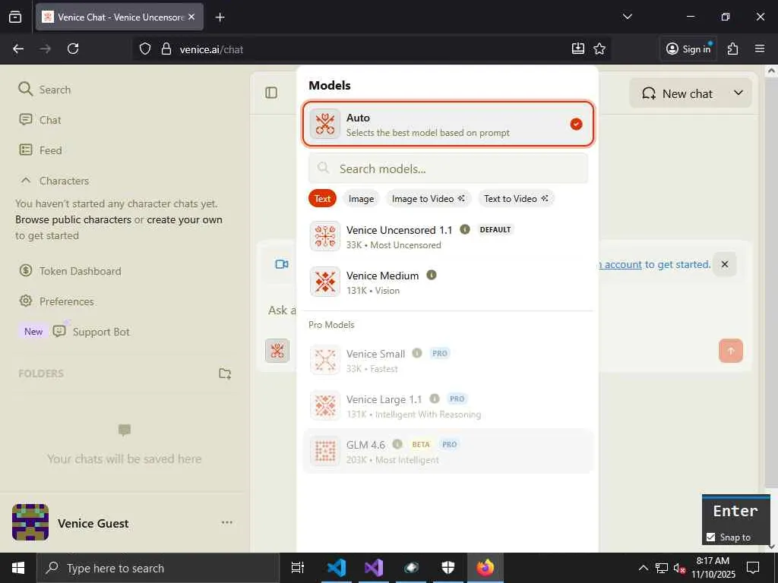Close the Venice Chat tab
The image size is (778, 583).
191,17
